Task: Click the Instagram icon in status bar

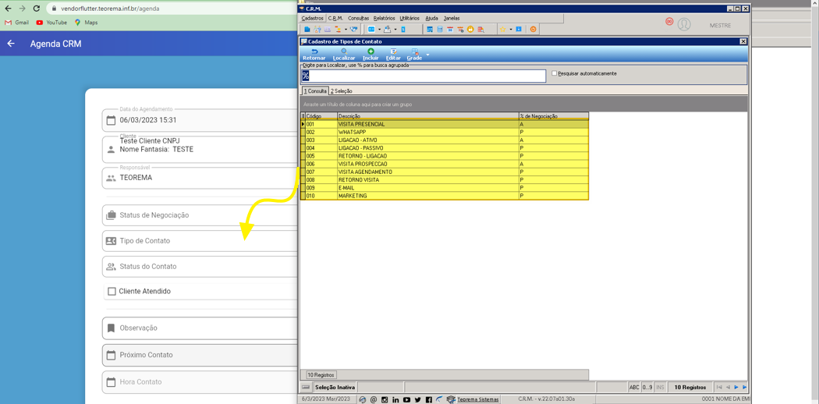Action: (x=385, y=399)
